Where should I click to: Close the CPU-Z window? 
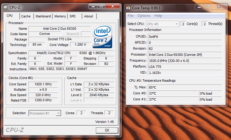112,6
